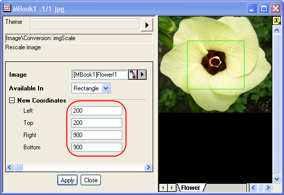Click the MBook1 window title icon
The height and width of the screenshot is (195, 284).
(7, 8)
